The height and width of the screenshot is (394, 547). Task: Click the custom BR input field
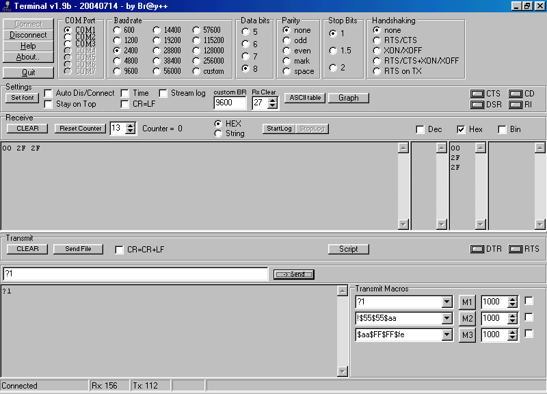point(230,103)
